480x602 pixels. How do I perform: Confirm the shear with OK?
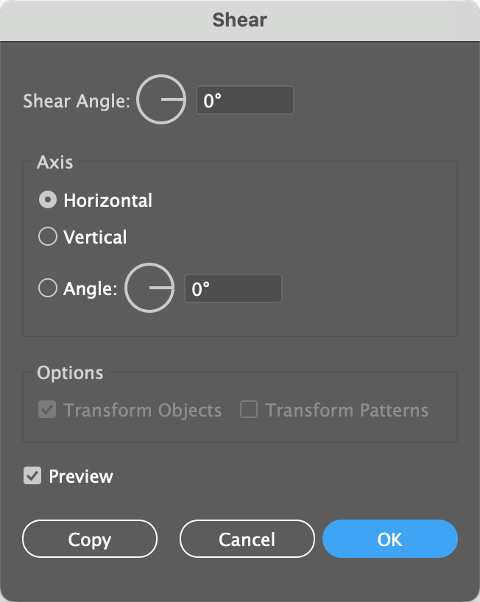pos(389,539)
